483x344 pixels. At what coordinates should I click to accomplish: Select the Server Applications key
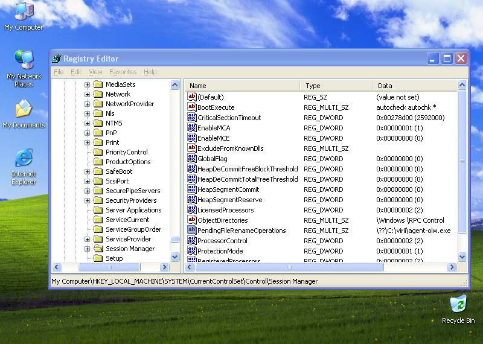point(133,210)
